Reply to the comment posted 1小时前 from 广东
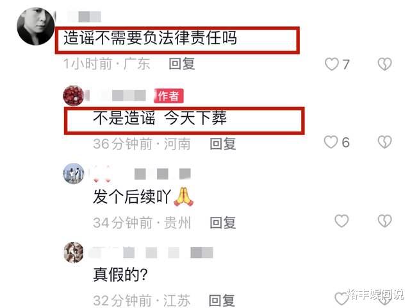 tap(182, 64)
